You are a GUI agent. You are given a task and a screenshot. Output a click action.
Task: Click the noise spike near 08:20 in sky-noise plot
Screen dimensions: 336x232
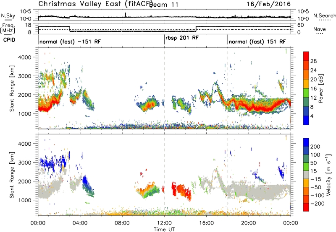[125, 15]
